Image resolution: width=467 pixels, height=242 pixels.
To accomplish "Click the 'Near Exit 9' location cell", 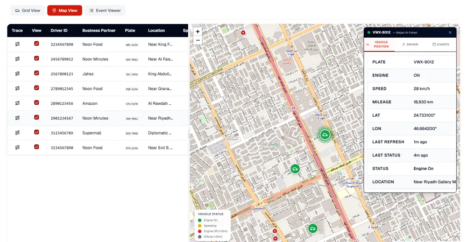I will coord(161,148).
